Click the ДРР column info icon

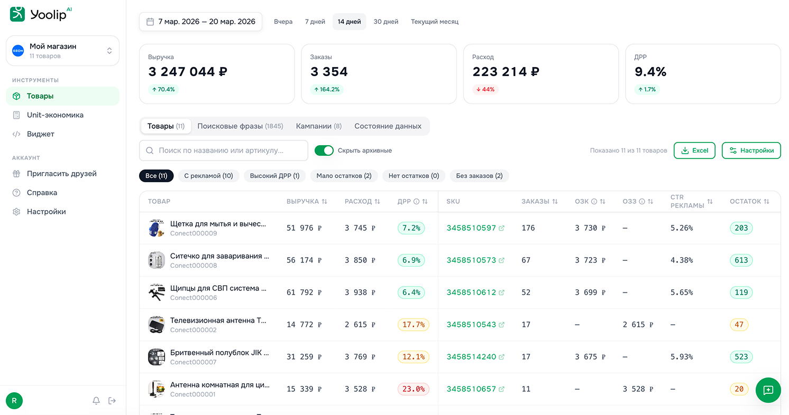(416, 202)
